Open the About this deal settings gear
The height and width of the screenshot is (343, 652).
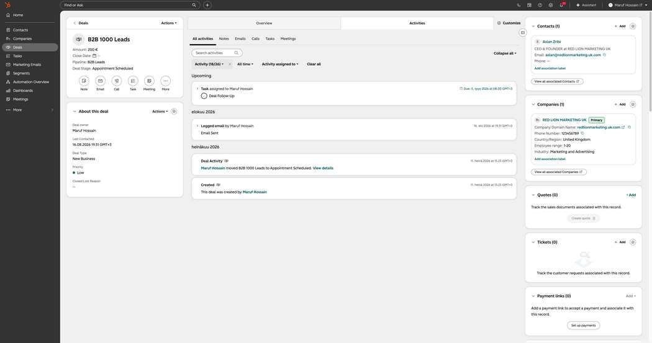[174, 111]
